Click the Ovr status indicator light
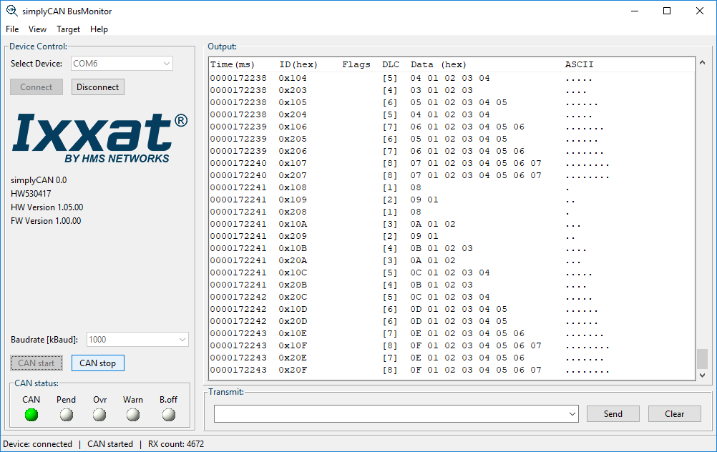The image size is (717, 452). (99, 415)
